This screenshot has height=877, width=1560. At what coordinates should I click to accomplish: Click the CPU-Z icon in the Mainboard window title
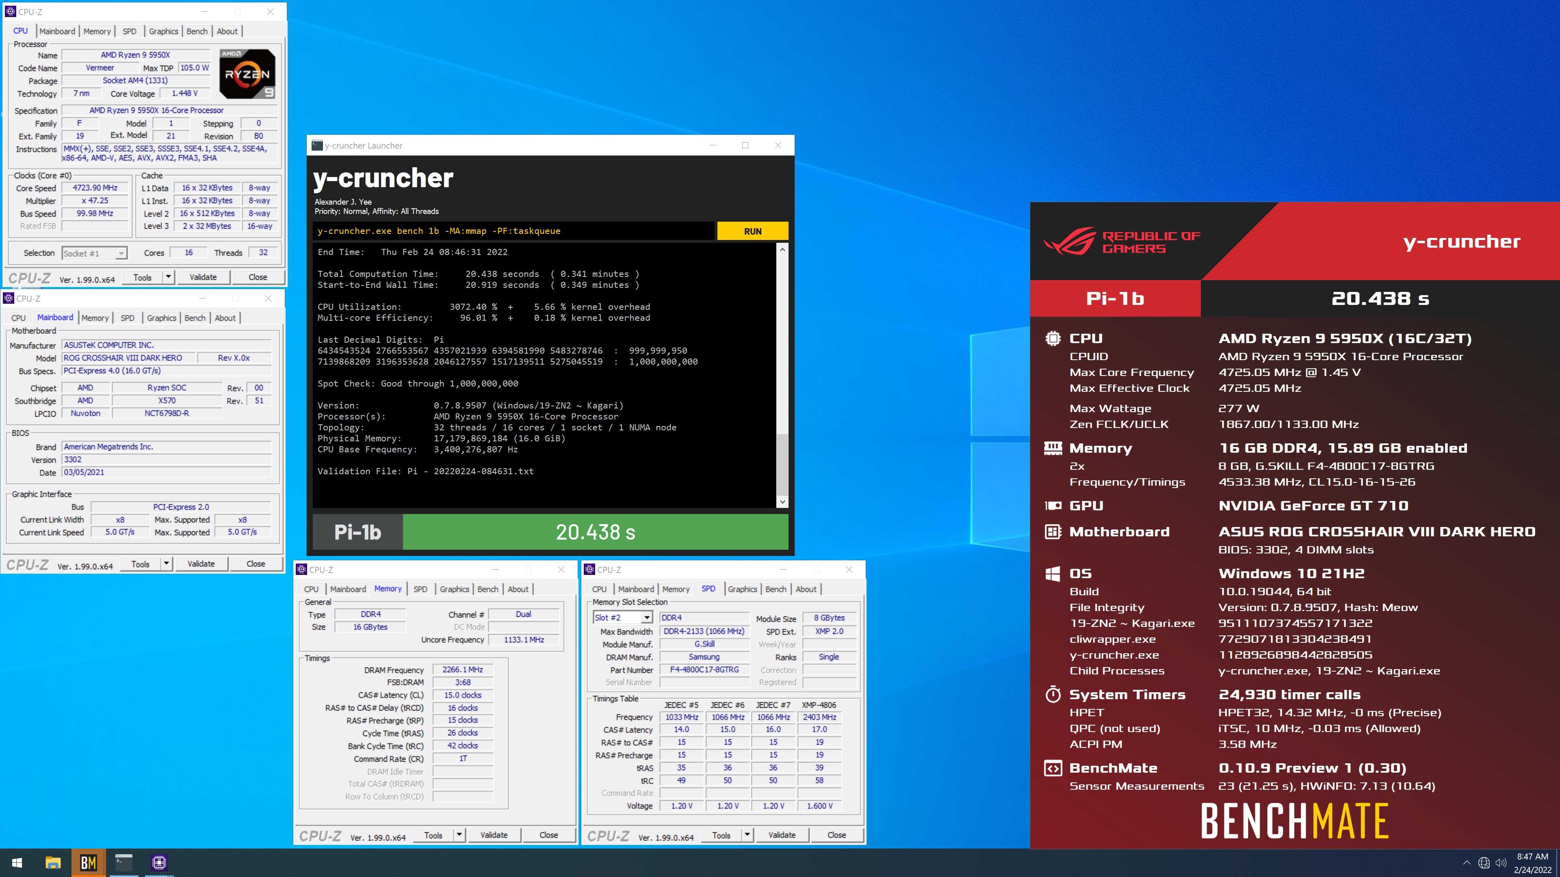tap(9, 298)
